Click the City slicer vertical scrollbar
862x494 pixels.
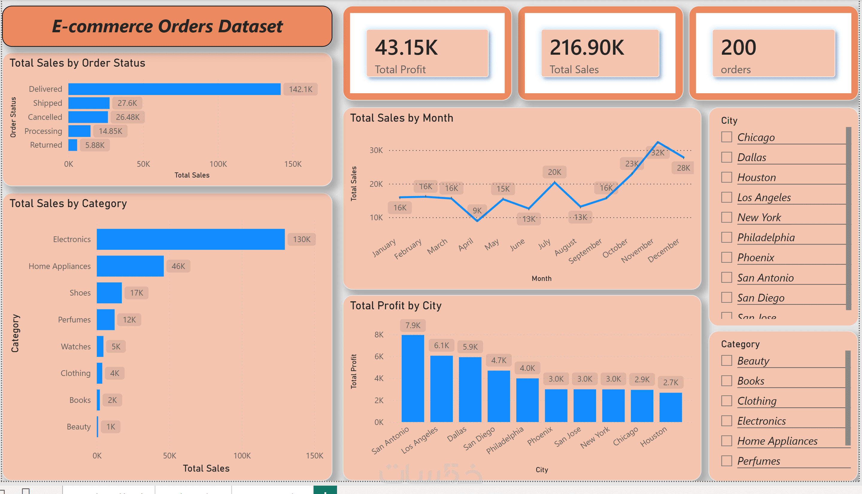coord(848,218)
